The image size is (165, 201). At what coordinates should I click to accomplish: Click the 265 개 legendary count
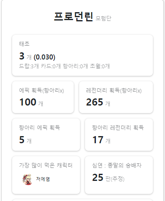(98, 102)
